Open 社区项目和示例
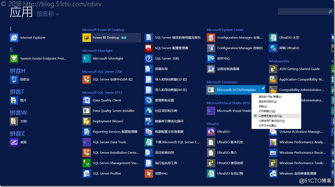The image size is (335, 187). (161, 111)
